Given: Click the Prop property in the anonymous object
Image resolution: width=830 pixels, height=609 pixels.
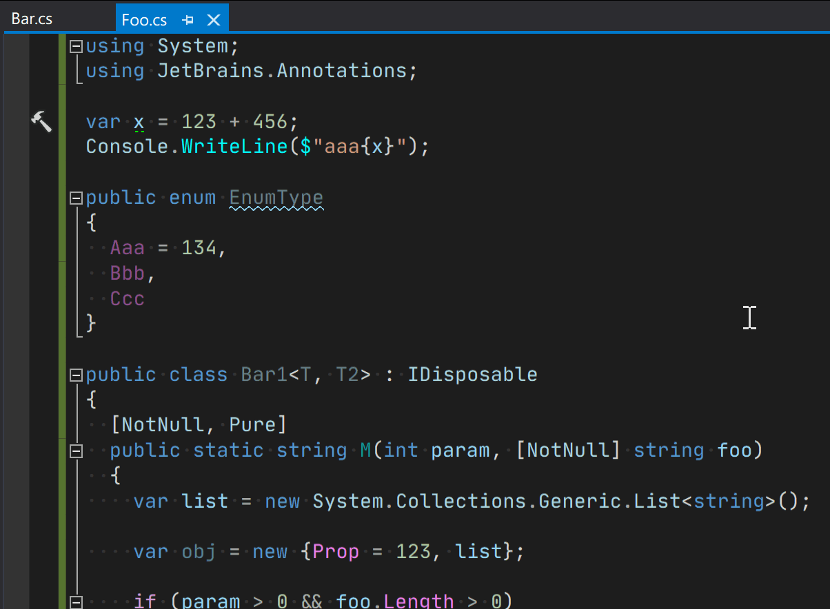Looking at the screenshot, I should click(x=336, y=551).
